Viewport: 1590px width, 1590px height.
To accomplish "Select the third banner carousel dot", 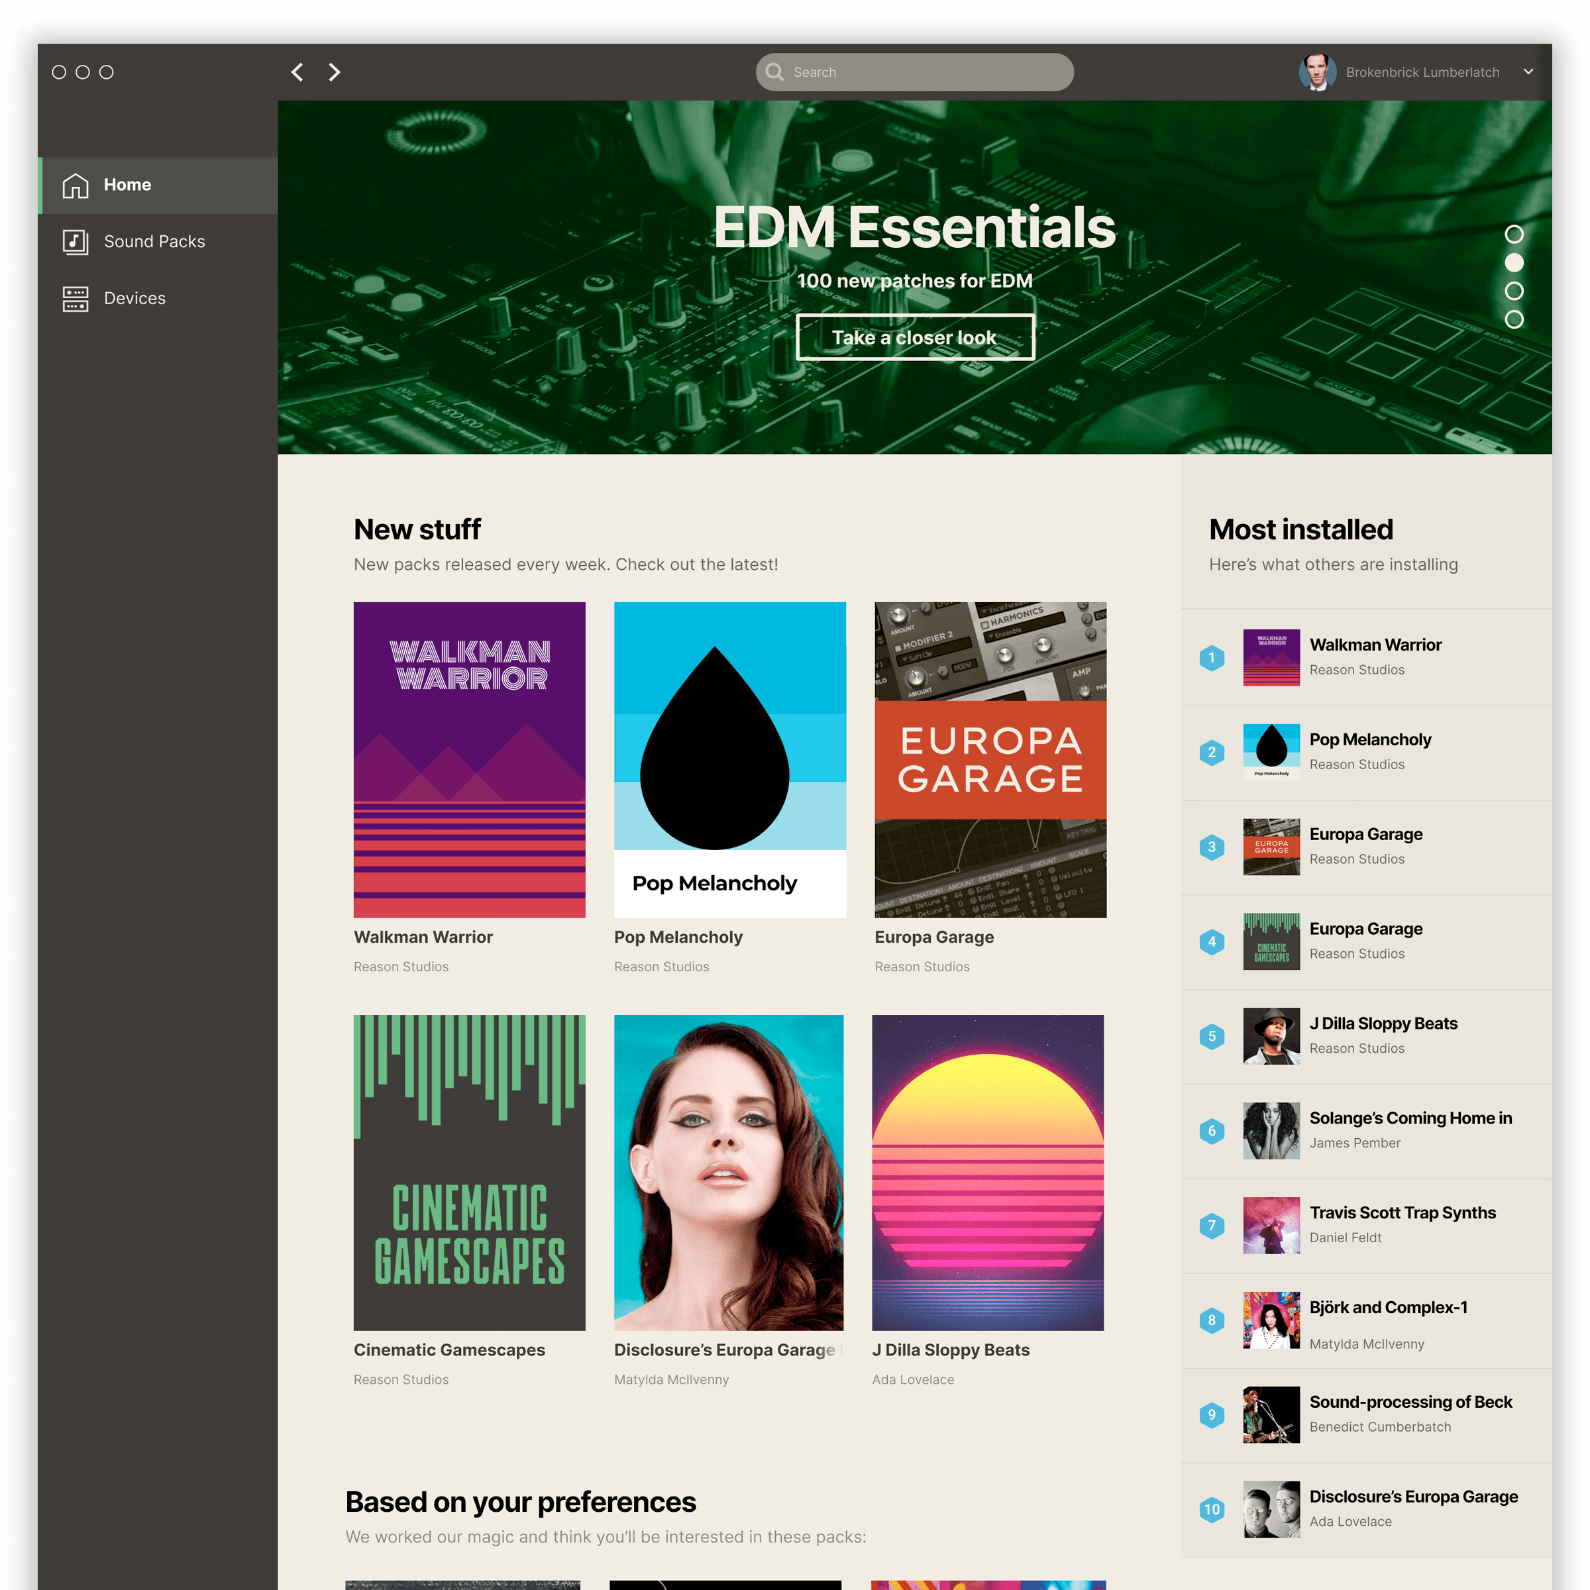I will pyautogui.click(x=1513, y=291).
